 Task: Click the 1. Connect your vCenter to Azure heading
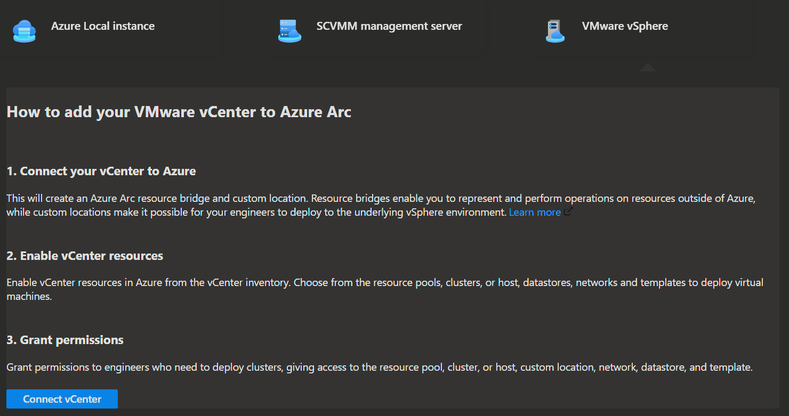[x=101, y=171]
